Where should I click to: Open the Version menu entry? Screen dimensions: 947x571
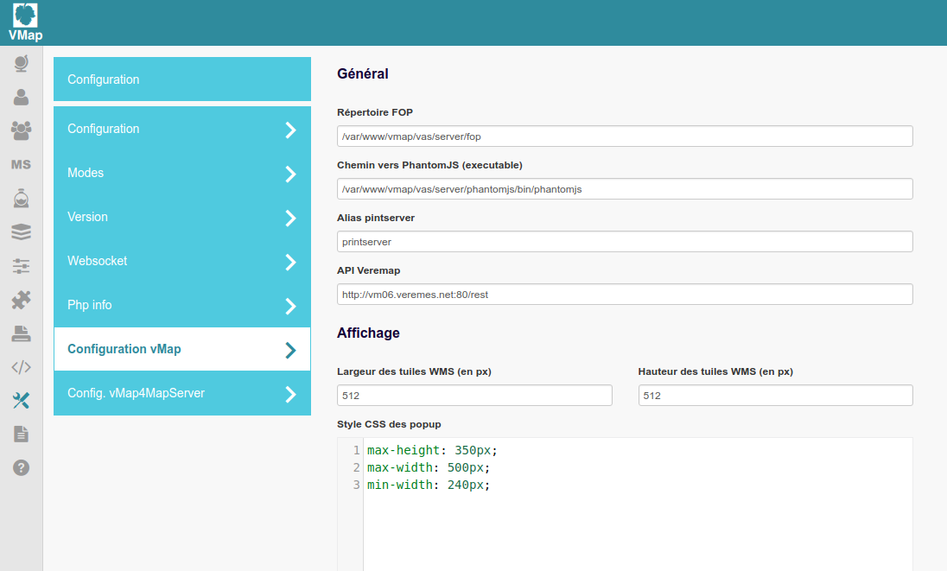[x=182, y=218]
